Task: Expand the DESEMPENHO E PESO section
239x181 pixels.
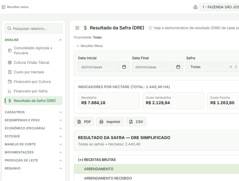Action: pyautogui.click(x=33, y=120)
